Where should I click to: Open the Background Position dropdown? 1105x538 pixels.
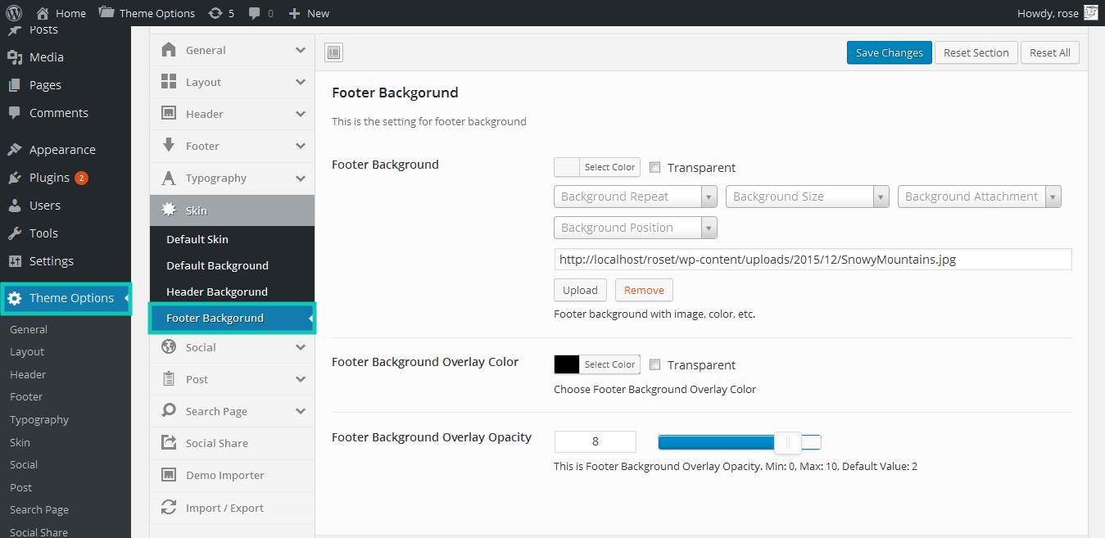click(x=636, y=228)
